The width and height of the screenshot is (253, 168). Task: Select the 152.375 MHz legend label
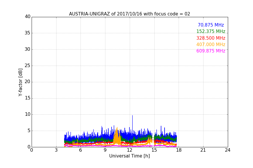click(211, 31)
